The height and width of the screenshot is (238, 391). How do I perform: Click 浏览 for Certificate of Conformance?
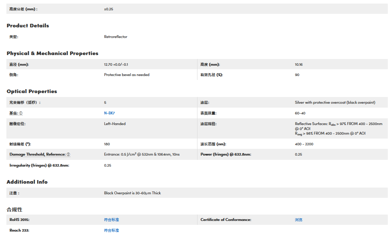(298, 220)
